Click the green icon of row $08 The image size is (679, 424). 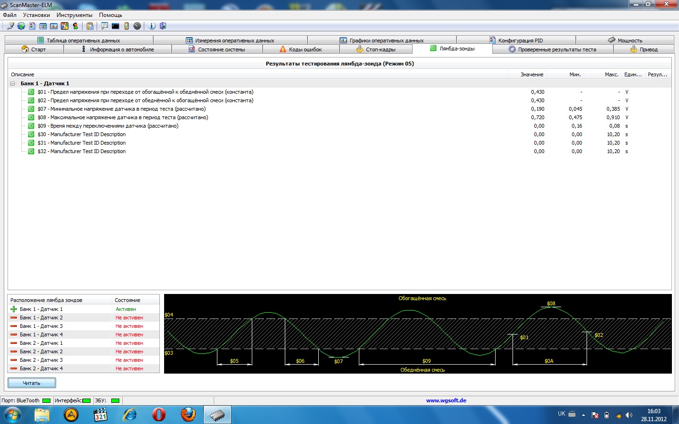click(x=31, y=117)
